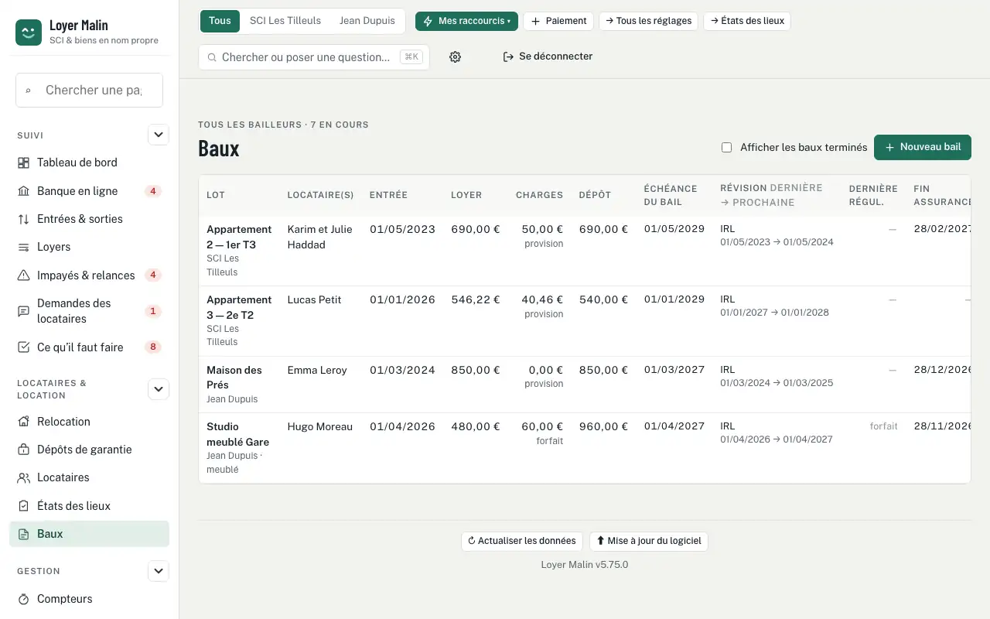Click the Loyers list icon

pos(23,247)
